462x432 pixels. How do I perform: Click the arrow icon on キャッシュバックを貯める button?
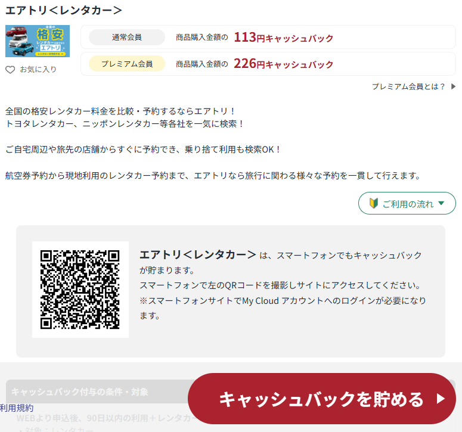[x=441, y=399]
